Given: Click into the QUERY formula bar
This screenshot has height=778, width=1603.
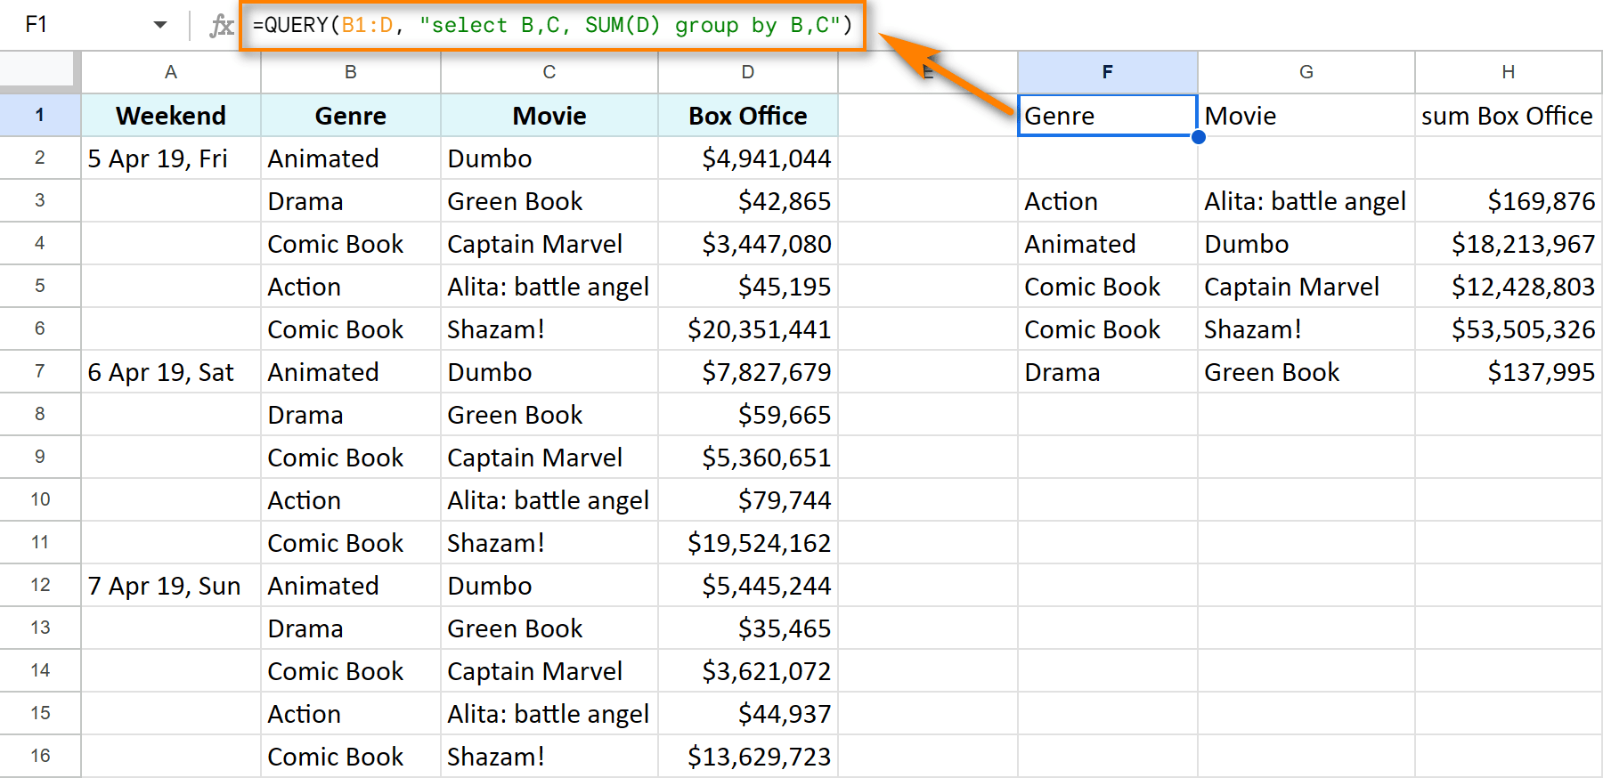Looking at the screenshot, I should click(552, 25).
